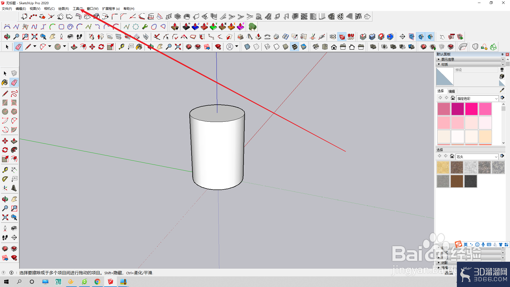Enable Wireframe face style
This screenshot has height=287, width=510.
267,47
